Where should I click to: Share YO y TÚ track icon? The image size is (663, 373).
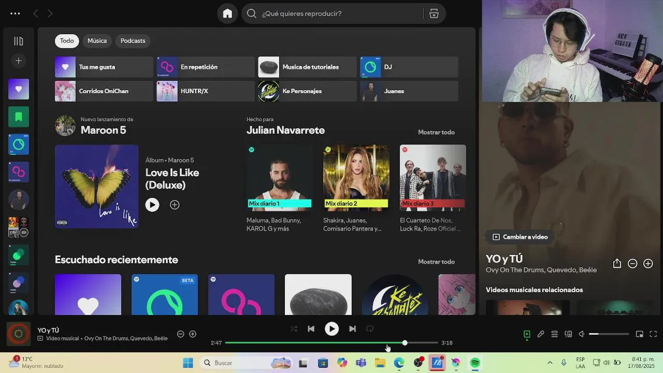[x=617, y=264]
